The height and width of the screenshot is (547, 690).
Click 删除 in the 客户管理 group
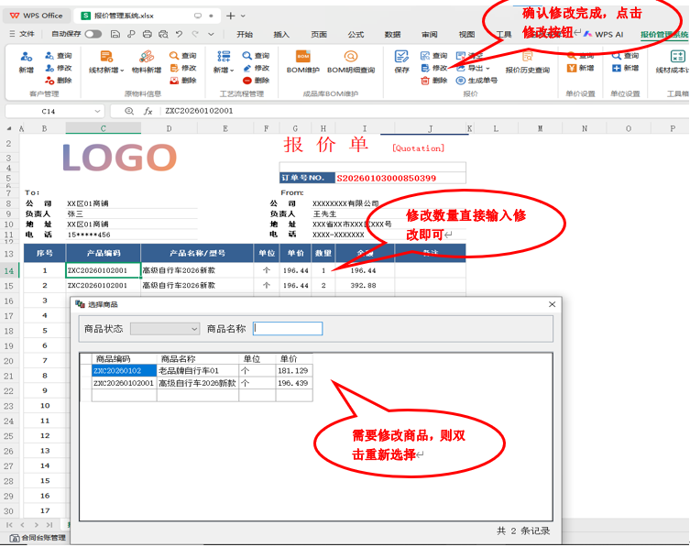(x=59, y=80)
